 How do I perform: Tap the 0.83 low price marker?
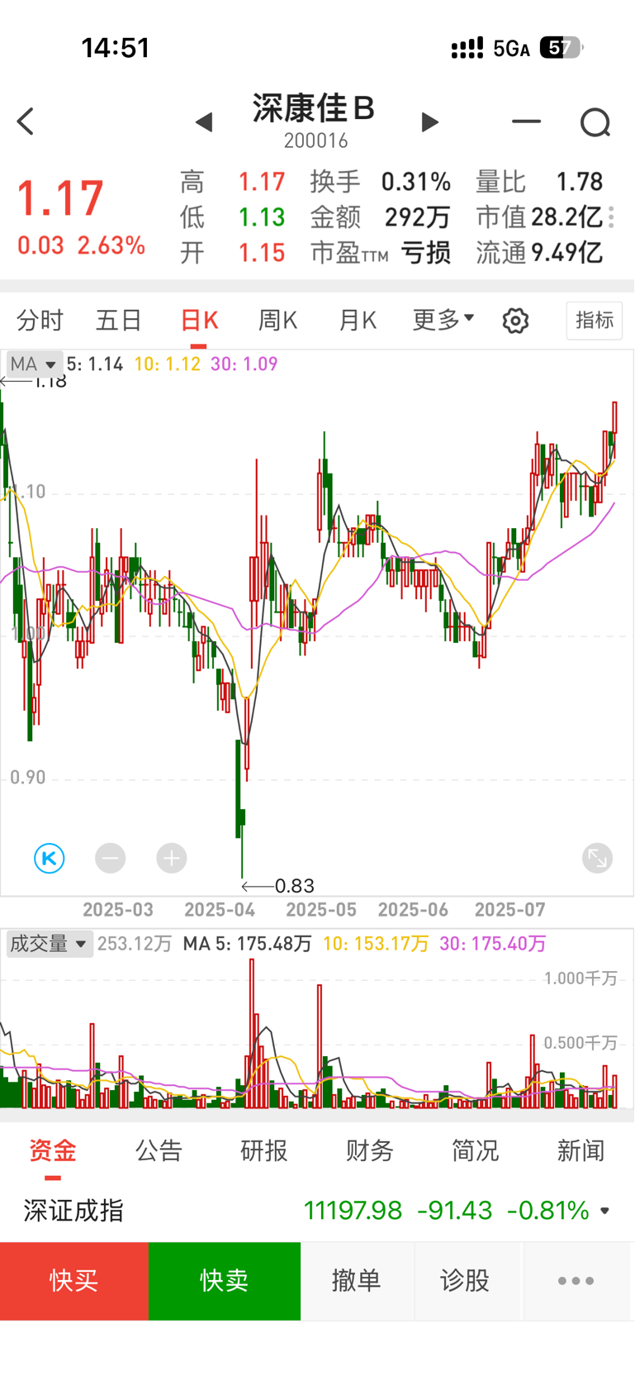click(295, 886)
